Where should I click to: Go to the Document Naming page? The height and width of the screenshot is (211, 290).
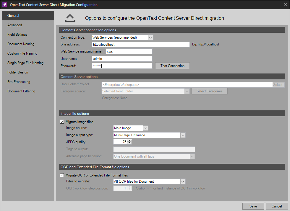pos(28,44)
